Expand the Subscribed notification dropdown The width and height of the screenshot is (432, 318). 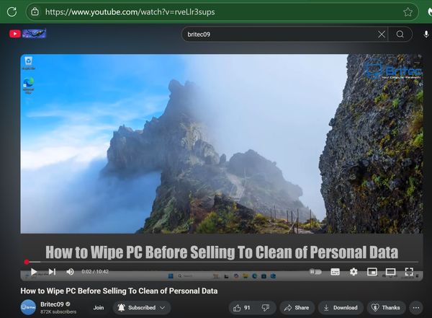142,307
